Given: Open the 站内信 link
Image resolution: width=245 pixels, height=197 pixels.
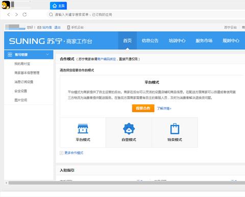Looking at the screenshot, I should pos(47,27).
